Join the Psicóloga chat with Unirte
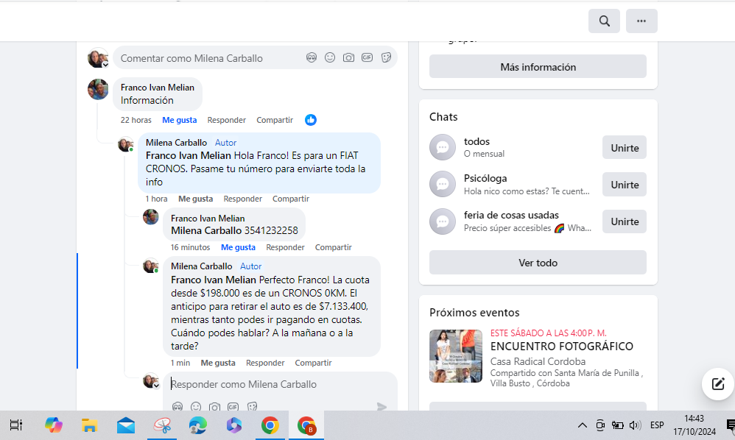This screenshot has height=440, width=735. (624, 185)
